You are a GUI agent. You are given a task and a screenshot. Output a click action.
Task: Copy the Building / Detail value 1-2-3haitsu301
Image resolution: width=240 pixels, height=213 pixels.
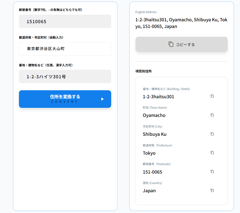(212, 96)
